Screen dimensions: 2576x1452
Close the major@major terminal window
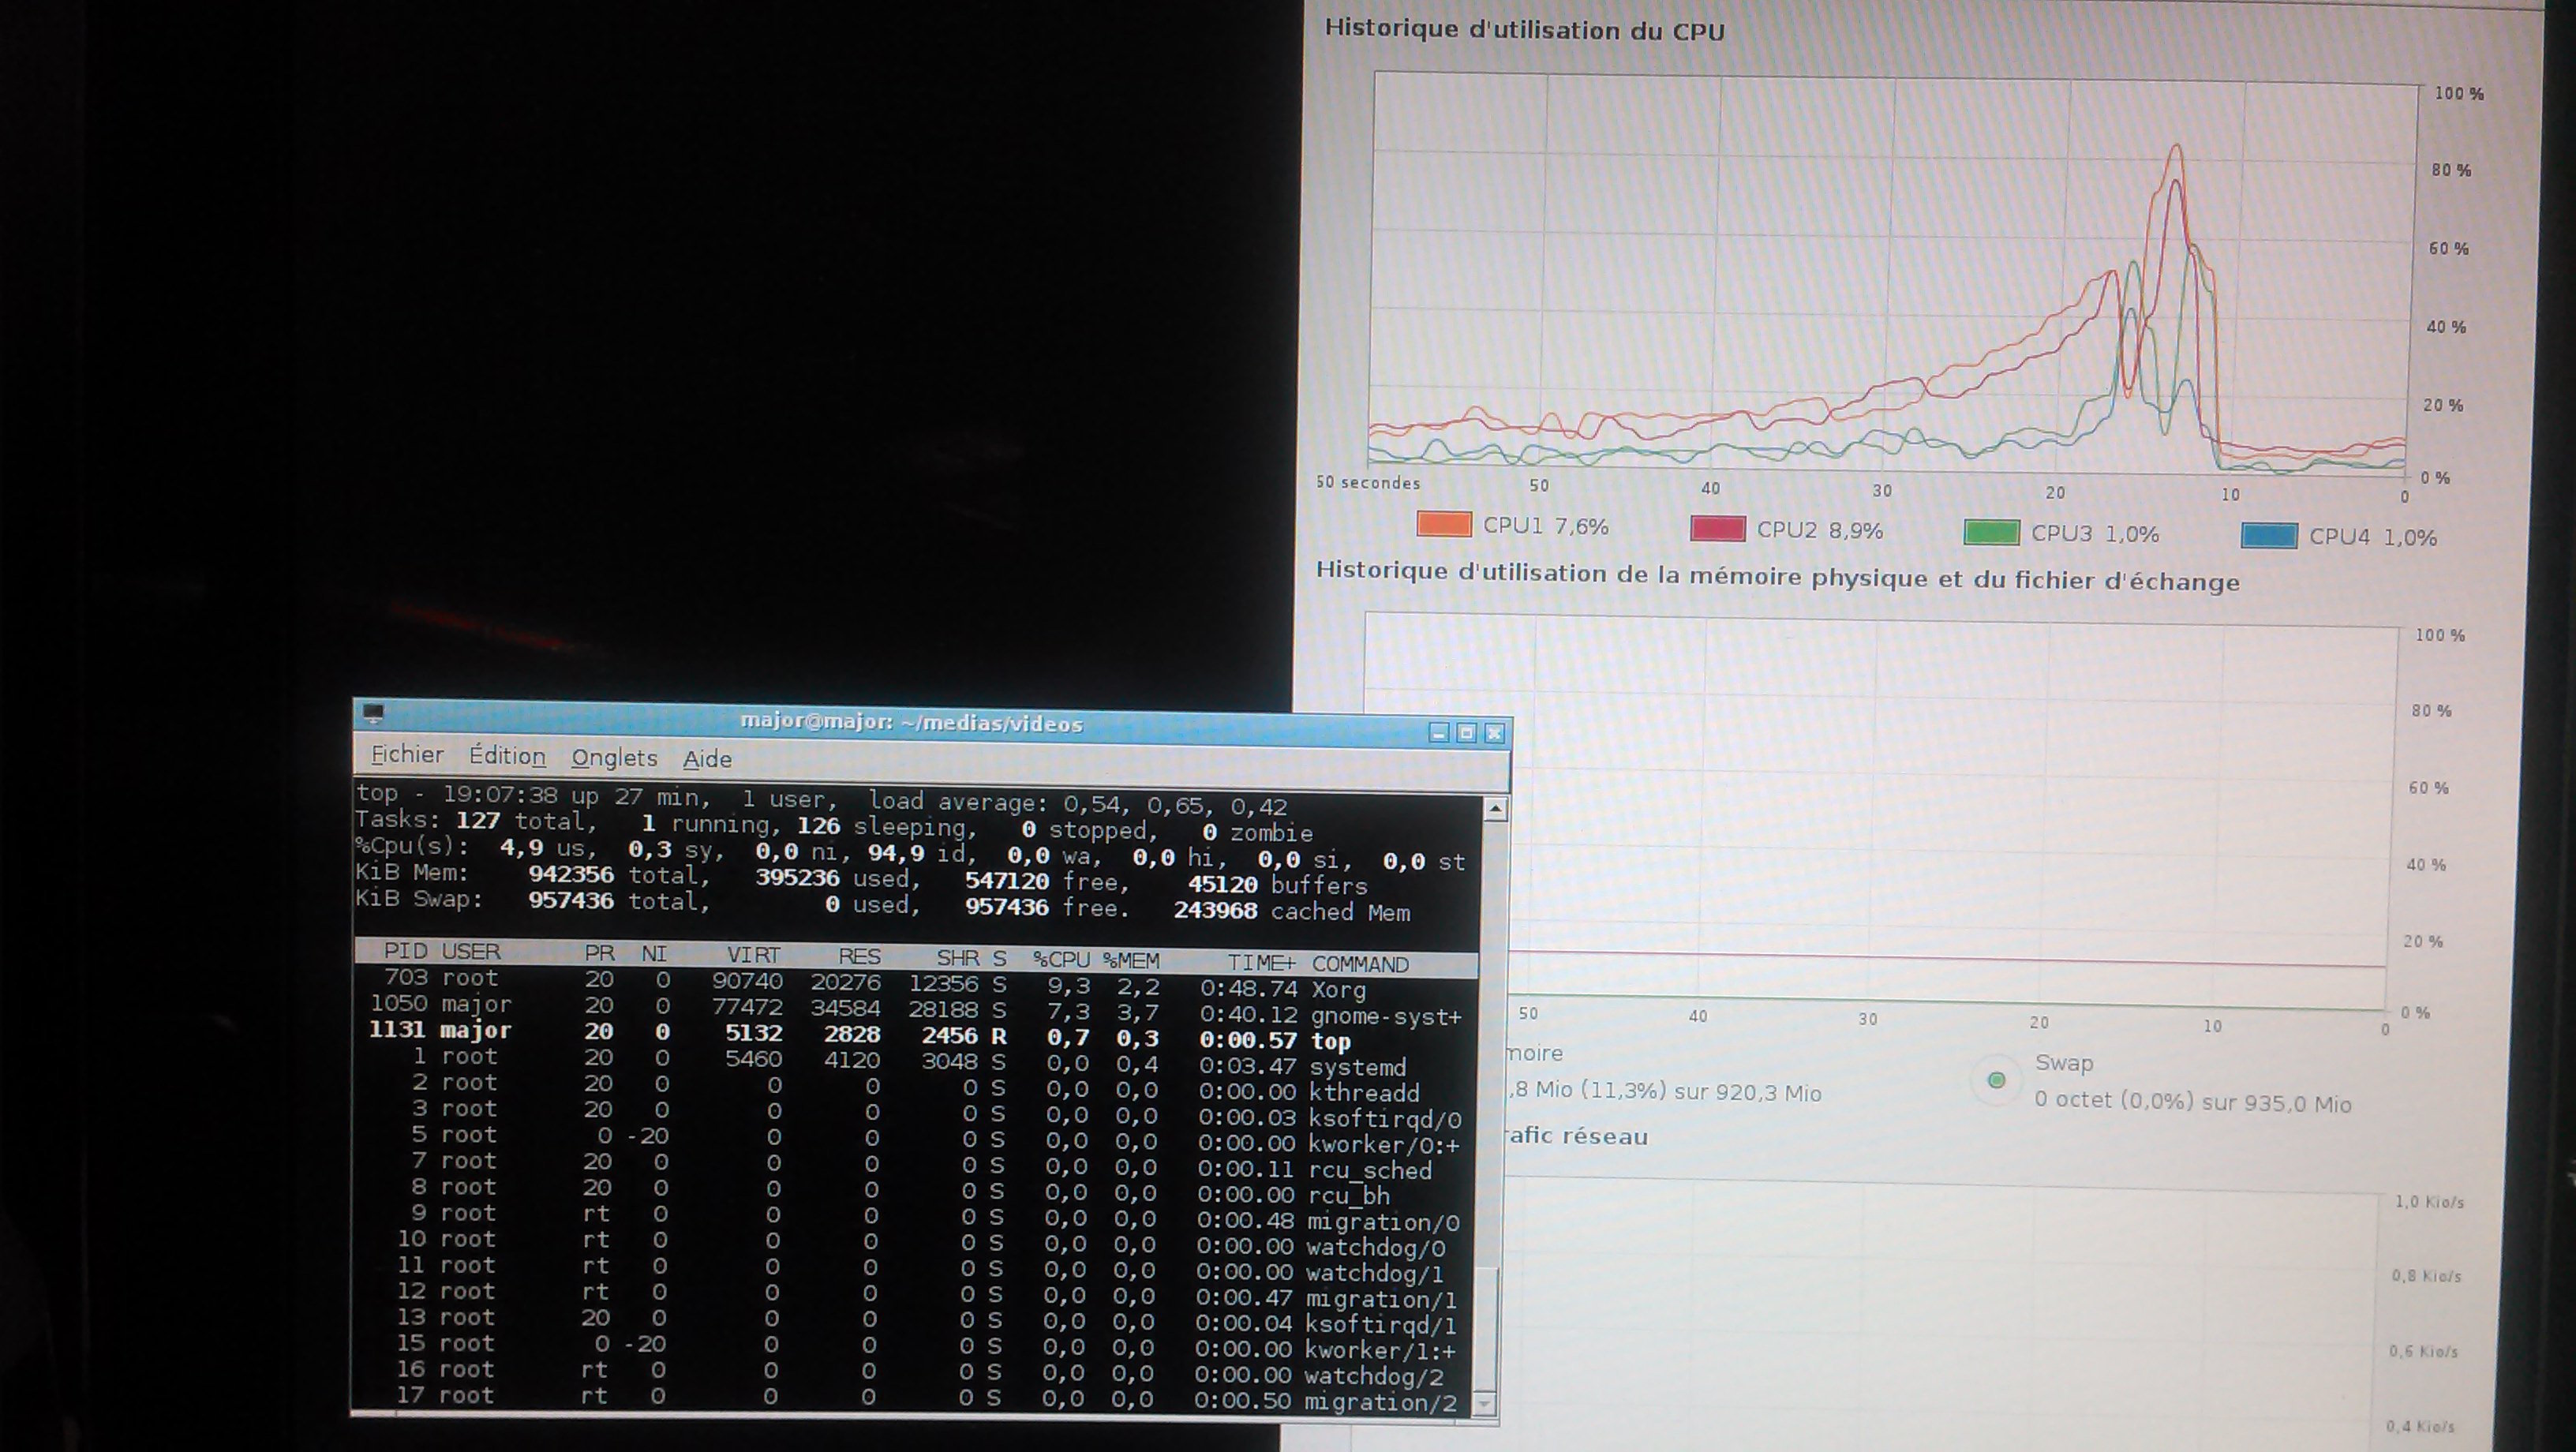coord(1495,733)
